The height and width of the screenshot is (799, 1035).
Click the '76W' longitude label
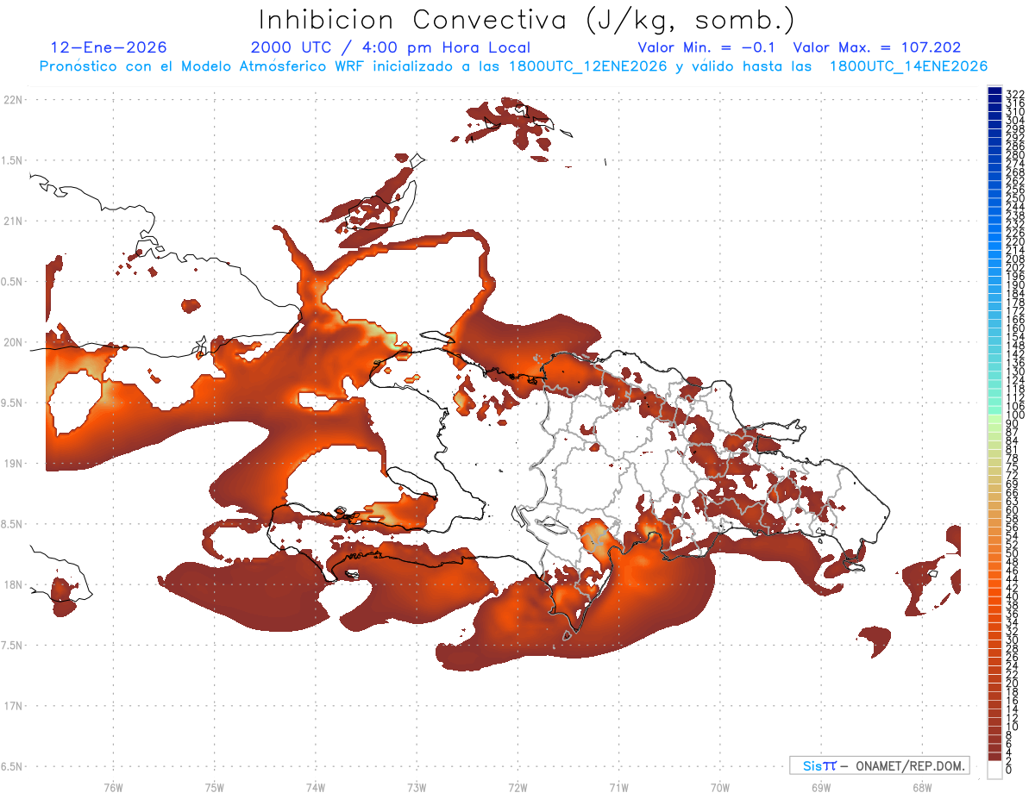tap(113, 786)
